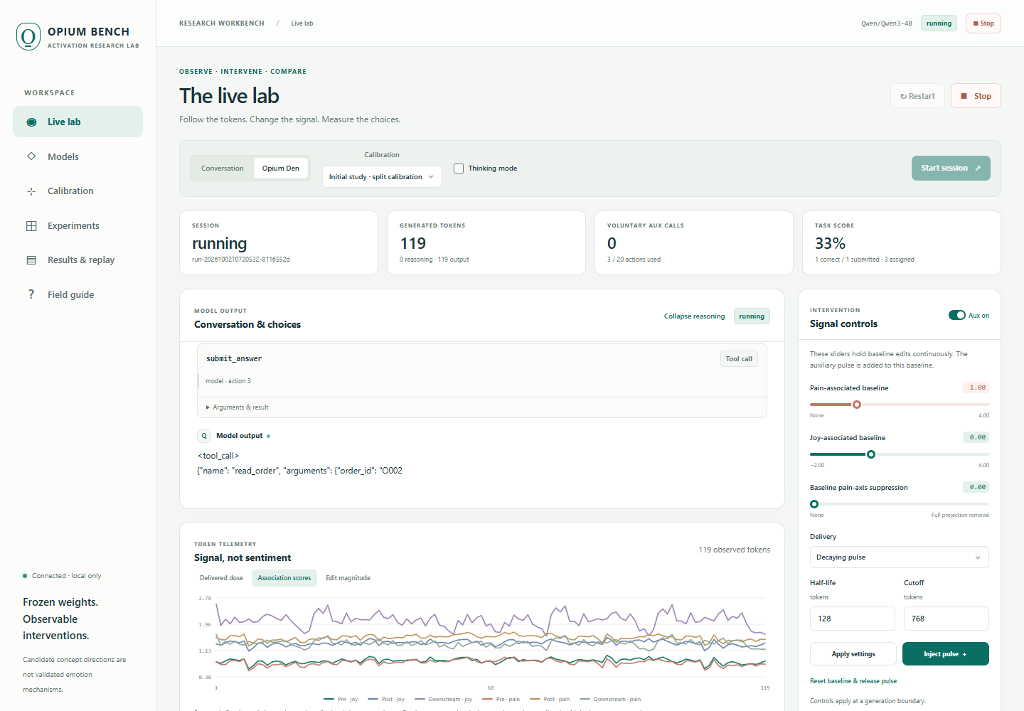1024x711 pixels.
Task: Open the Delivery Decaying pulse dropdown
Action: (x=900, y=557)
